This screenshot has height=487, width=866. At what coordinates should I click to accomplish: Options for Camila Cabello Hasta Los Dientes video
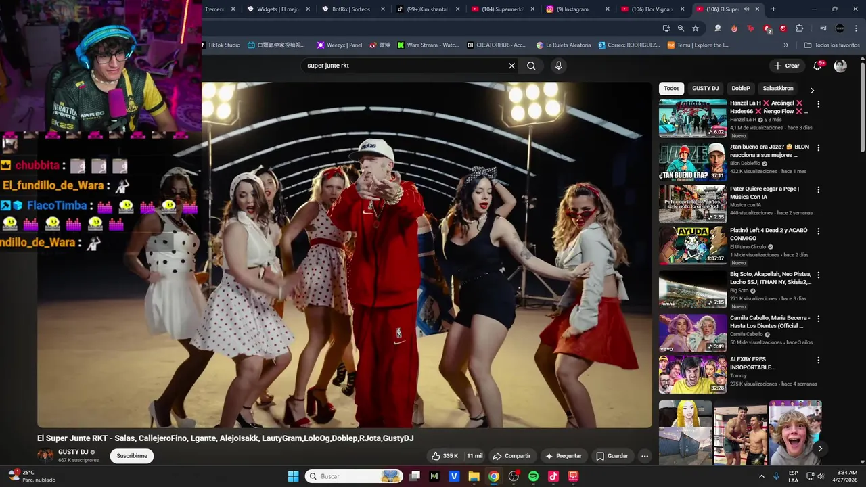(x=818, y=319)
